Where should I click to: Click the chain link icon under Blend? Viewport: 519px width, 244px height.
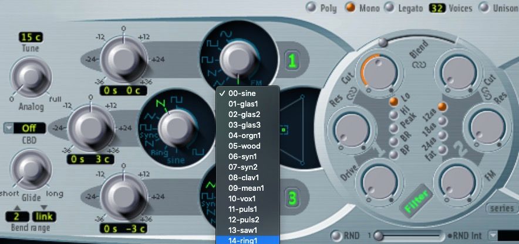(x=419, y=63)
